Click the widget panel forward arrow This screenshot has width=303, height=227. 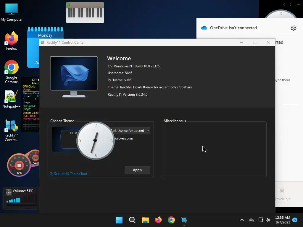coord(291,5)
